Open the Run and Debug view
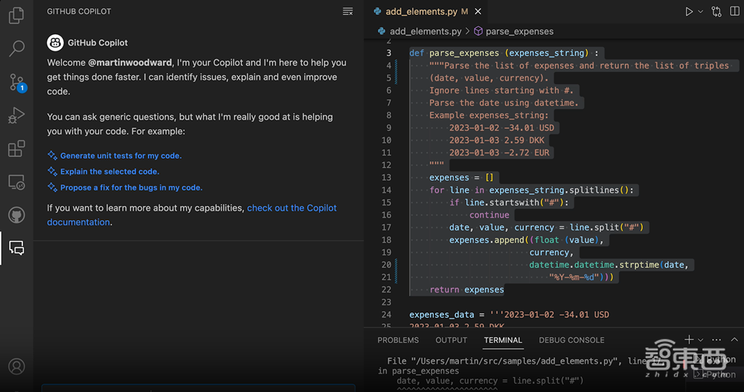 [16, 115]
